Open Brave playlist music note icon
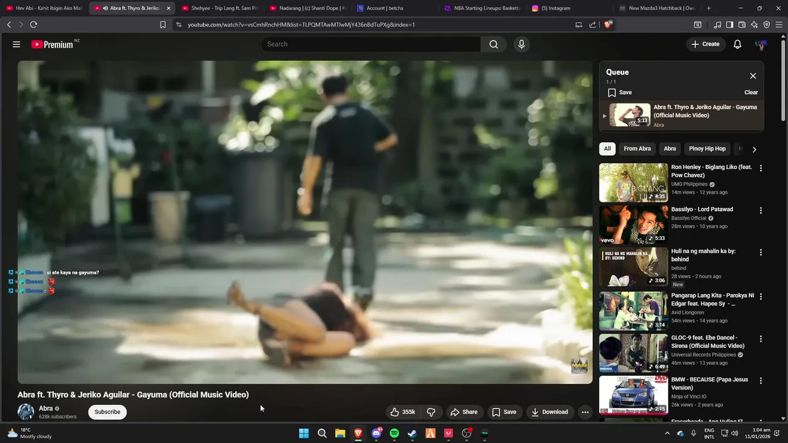 717,25
